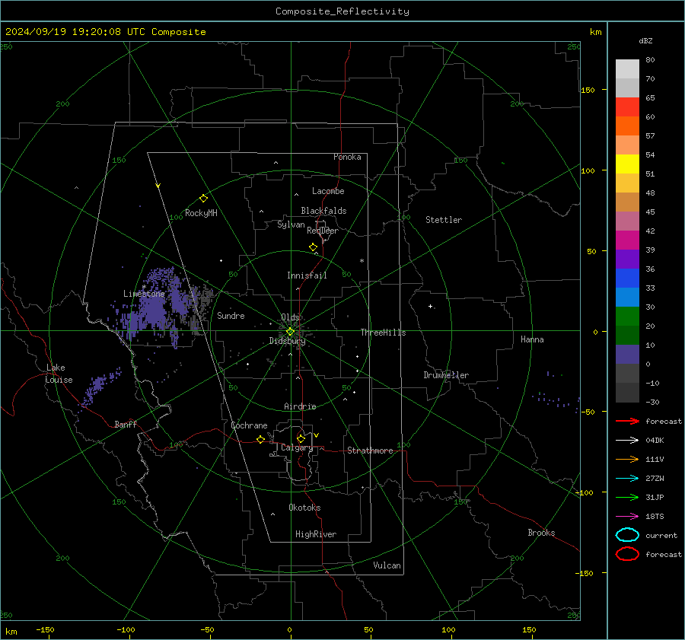Click the cyan 27ZW arrow icon
685x640 pixels.
point(627,479)
